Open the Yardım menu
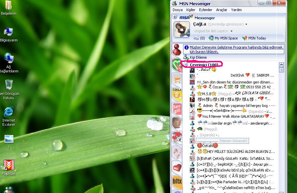 [236, 10]
